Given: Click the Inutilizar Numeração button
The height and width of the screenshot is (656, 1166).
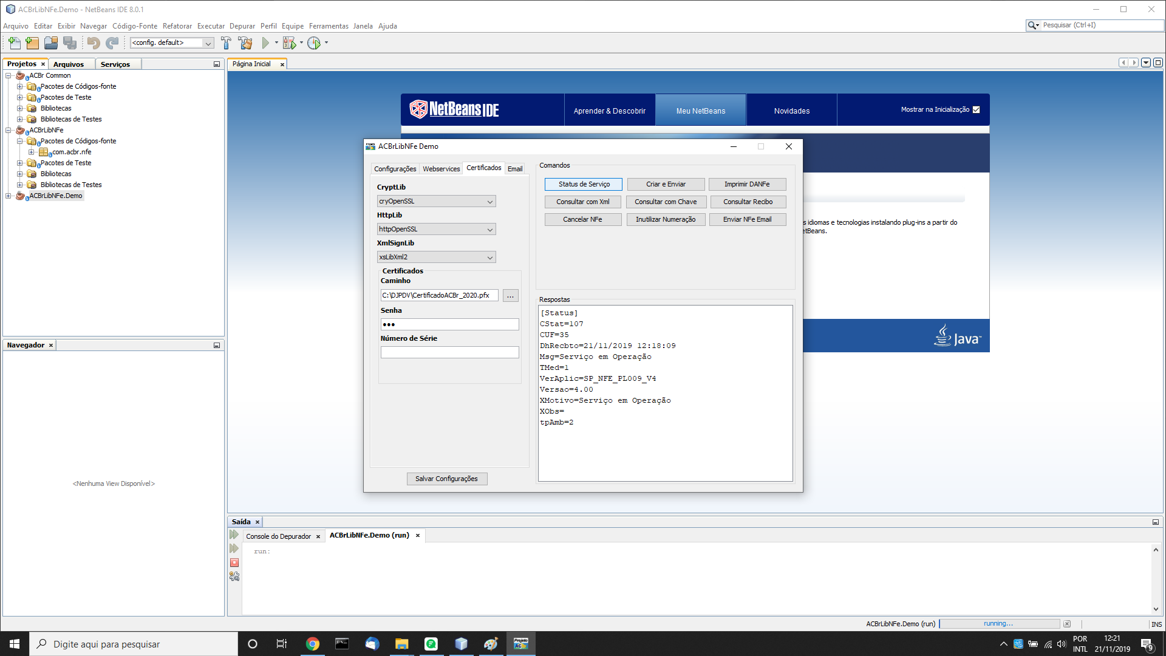Looking at the screenshot, I should 666,219.
